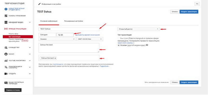208x95 pixels.
Task: Select Все трансляции submenu item
Action: click(x=18, y=37)
